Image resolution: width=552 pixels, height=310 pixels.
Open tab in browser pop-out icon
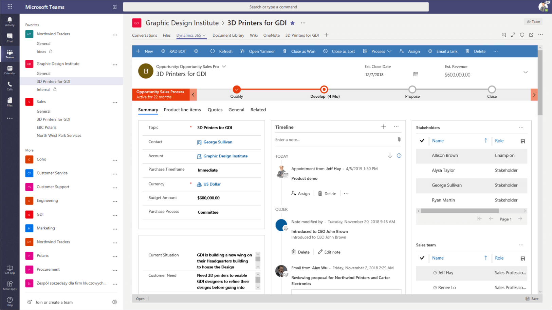pyautogui.click(x=531, y=35)
